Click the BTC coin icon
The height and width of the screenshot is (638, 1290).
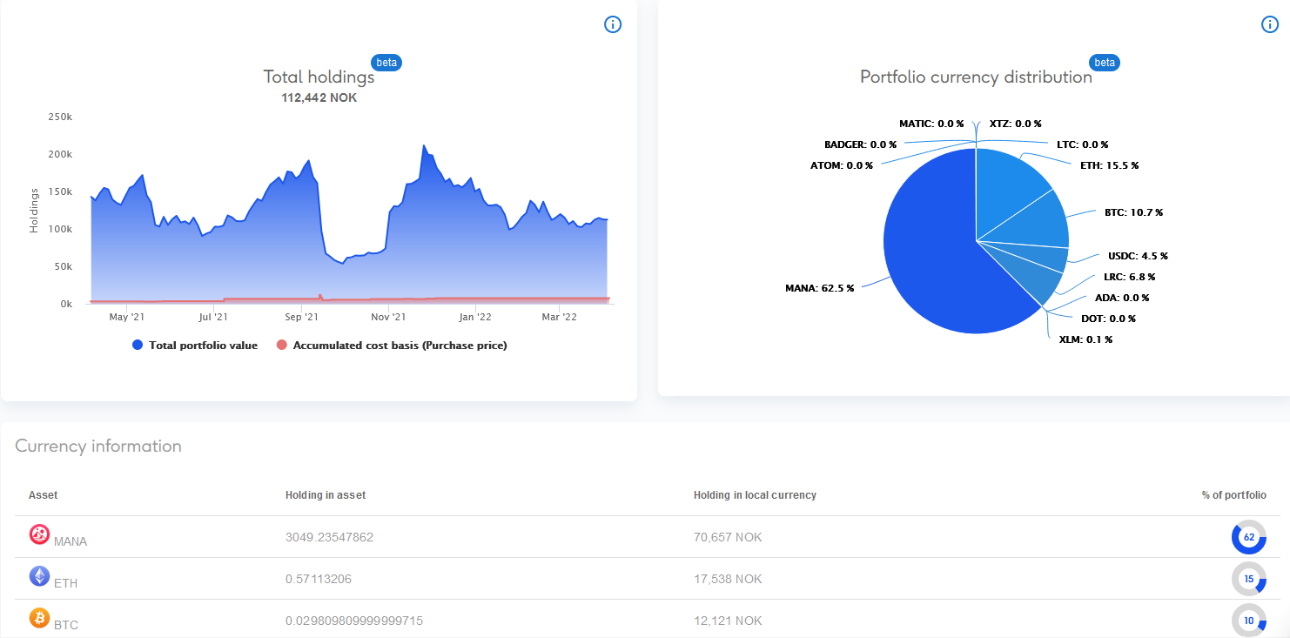39,618
